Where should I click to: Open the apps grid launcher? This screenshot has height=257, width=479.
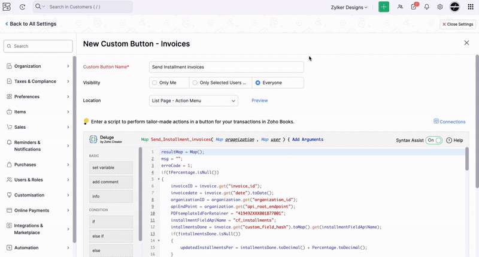click(471, 7)
